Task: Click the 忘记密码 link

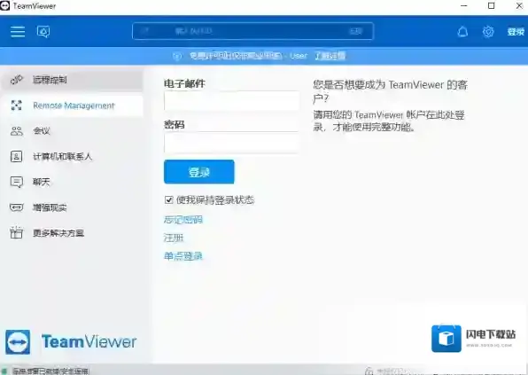Action: pos(183,220)
